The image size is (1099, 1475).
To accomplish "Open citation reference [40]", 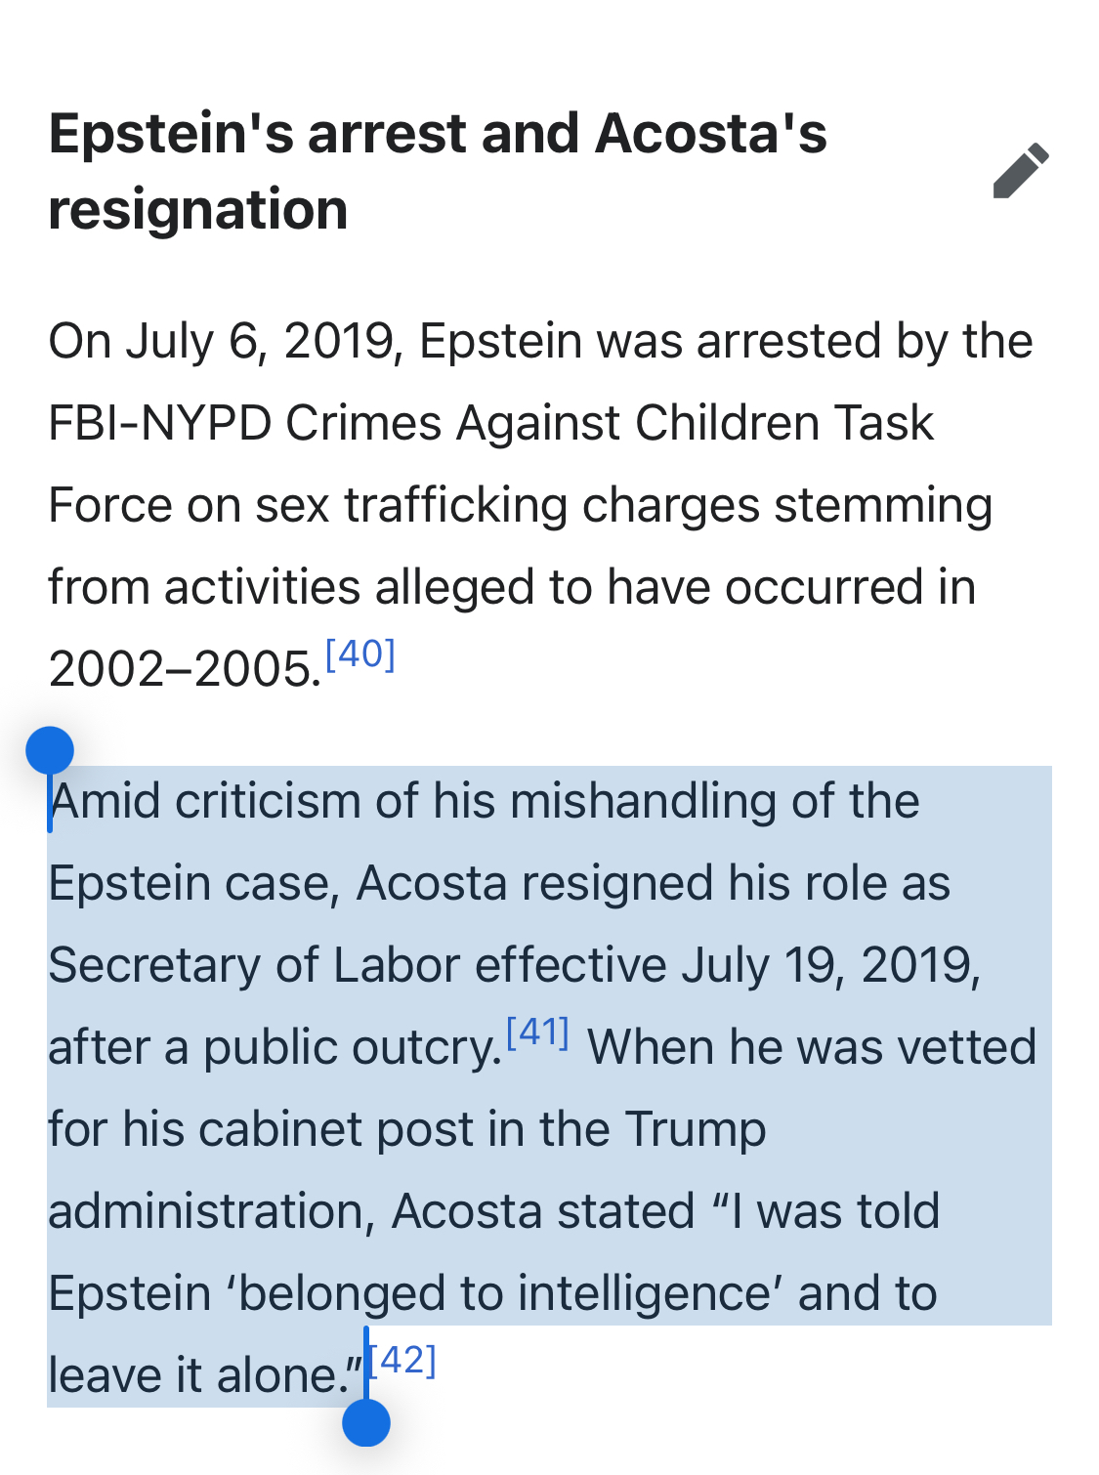I will pos(359,653).
